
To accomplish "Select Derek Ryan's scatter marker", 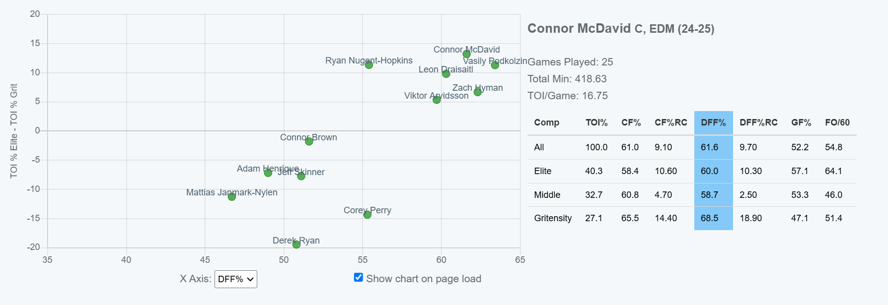I will tap(296, 244).
